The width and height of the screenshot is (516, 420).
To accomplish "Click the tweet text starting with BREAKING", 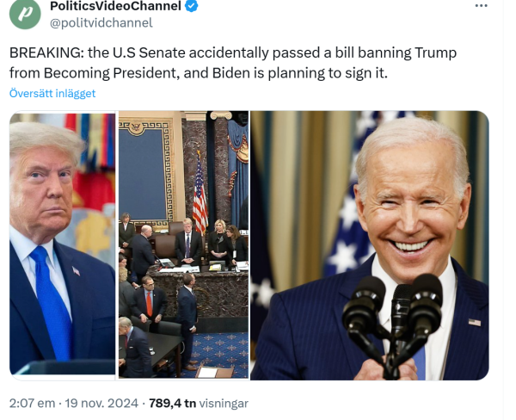I will pyautogui.click(x=233, y=63).
